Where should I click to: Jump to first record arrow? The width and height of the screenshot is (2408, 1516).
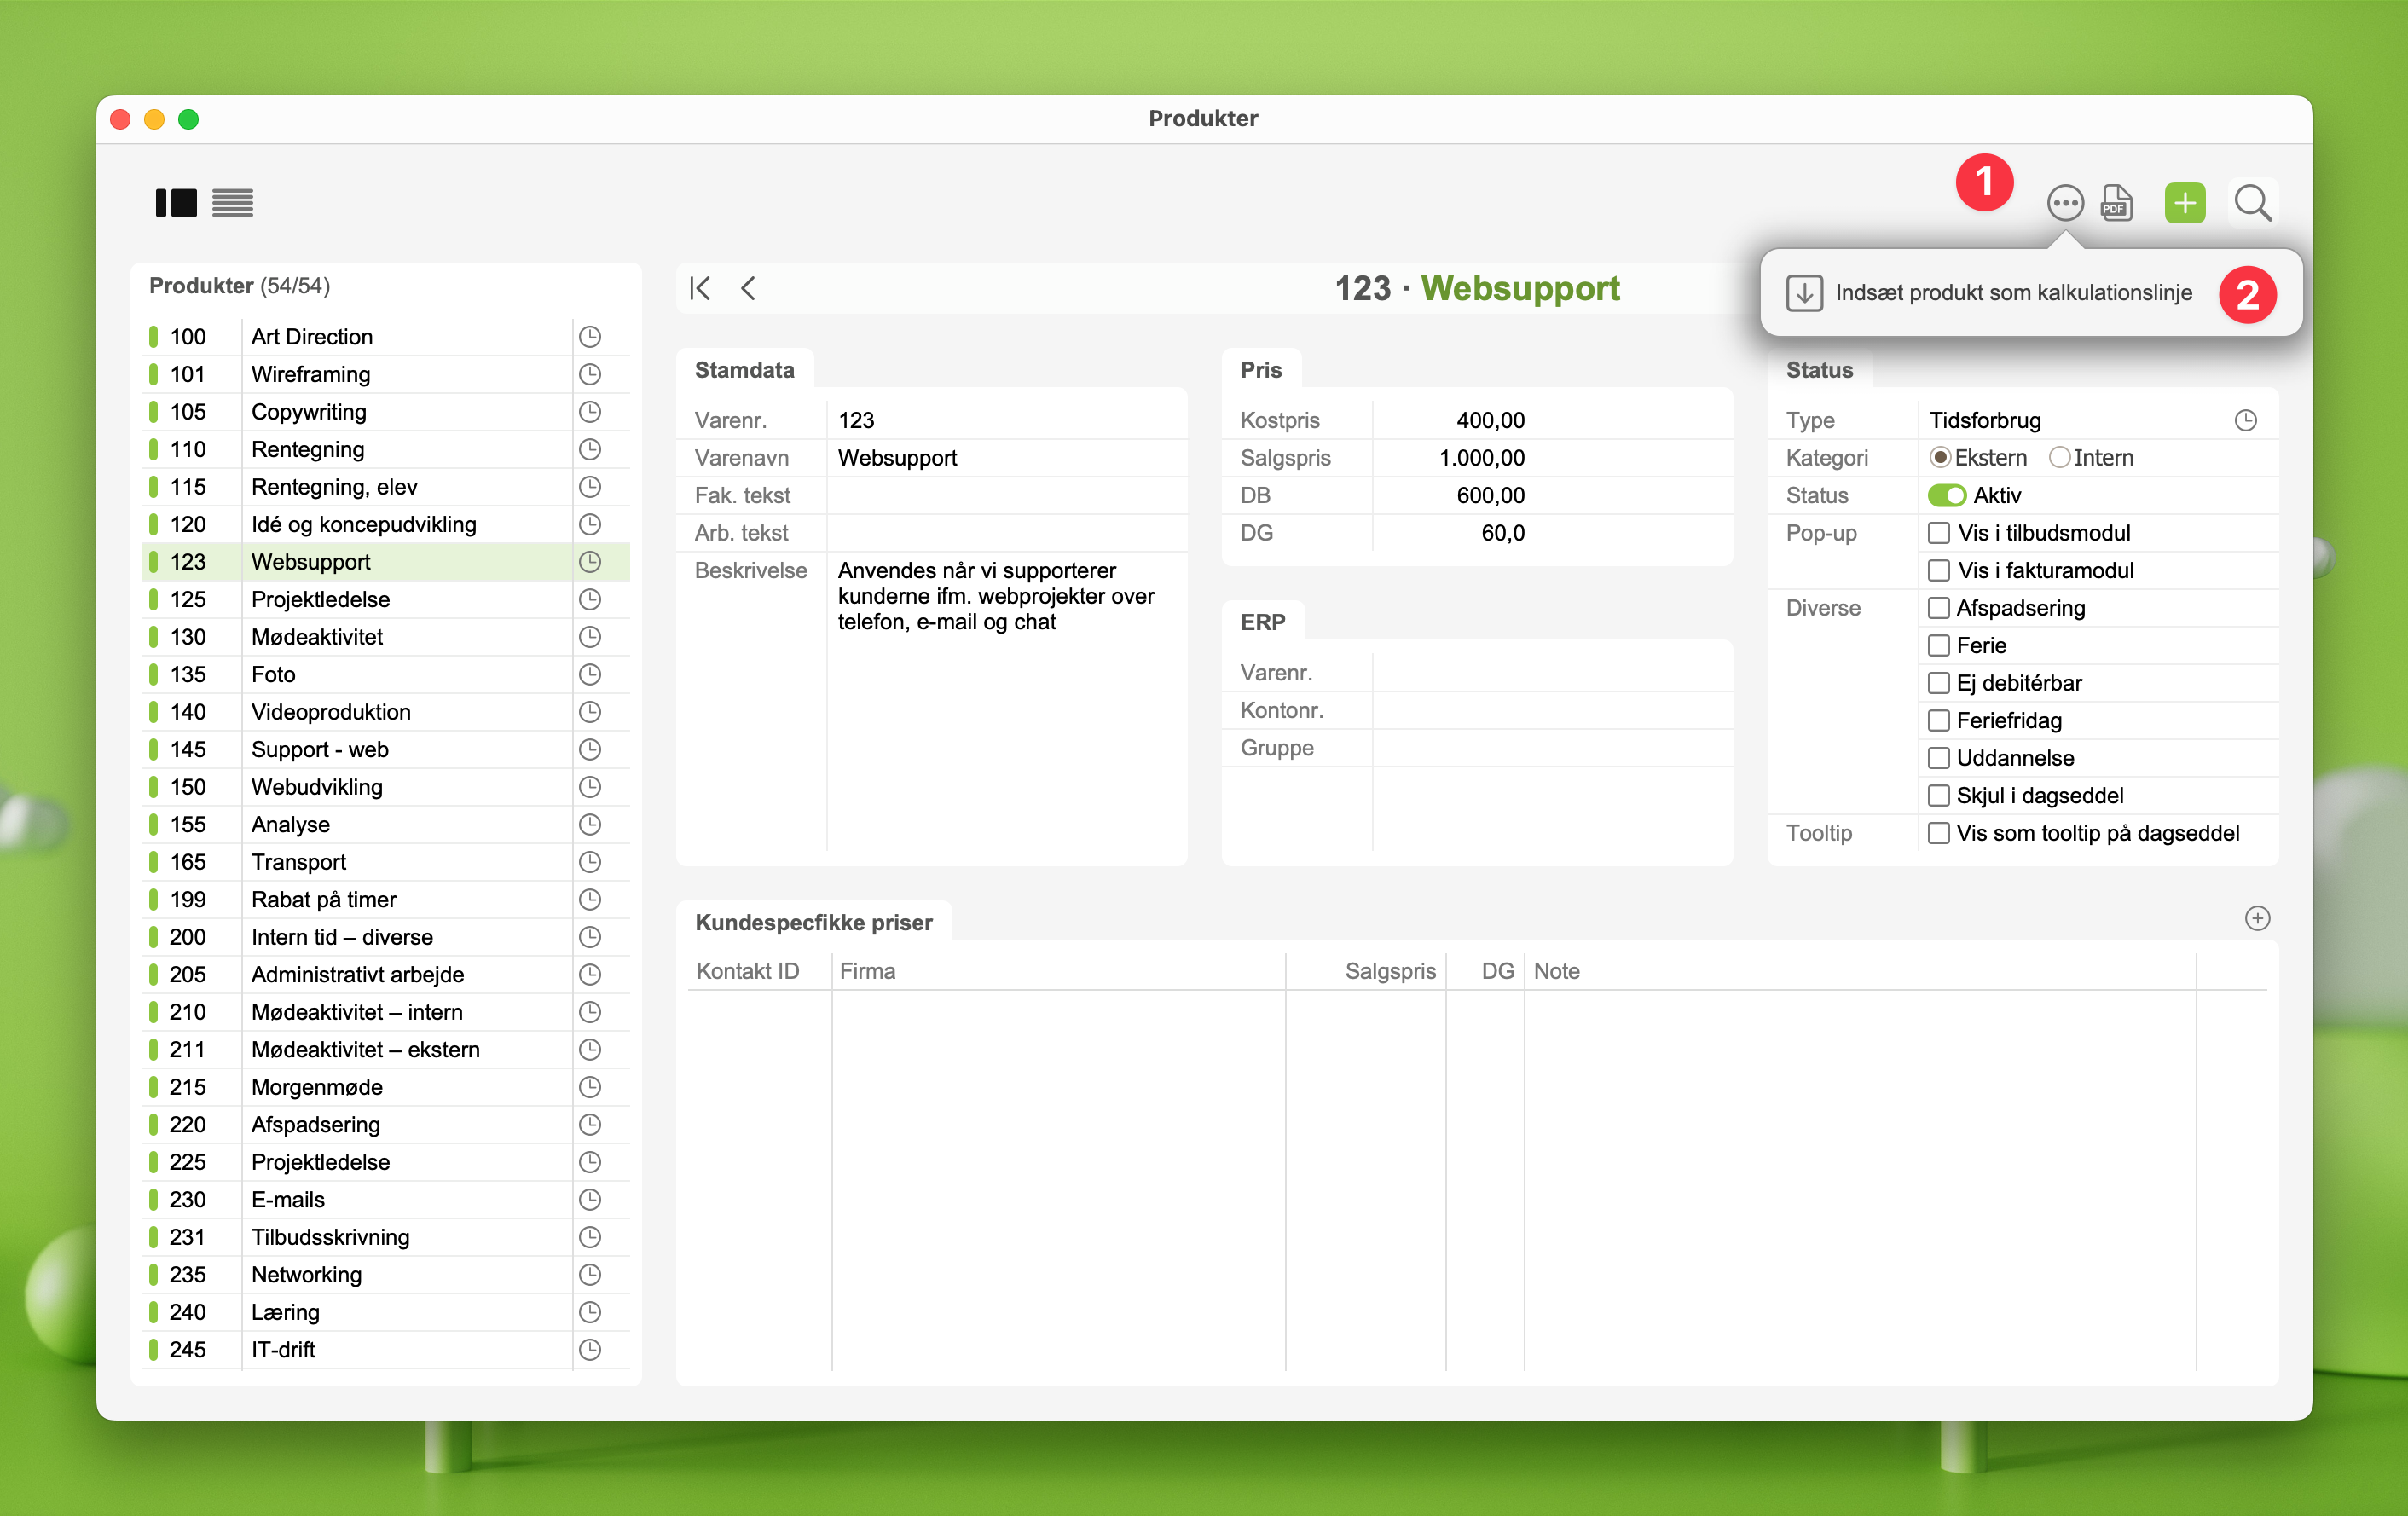[700, 289]
